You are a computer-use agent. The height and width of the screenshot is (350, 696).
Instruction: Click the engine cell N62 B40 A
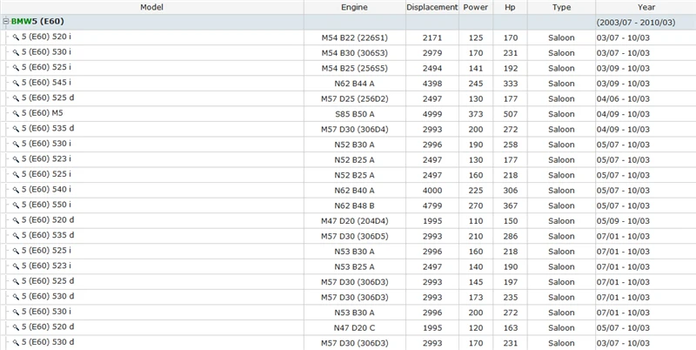(x=354, y=191)
